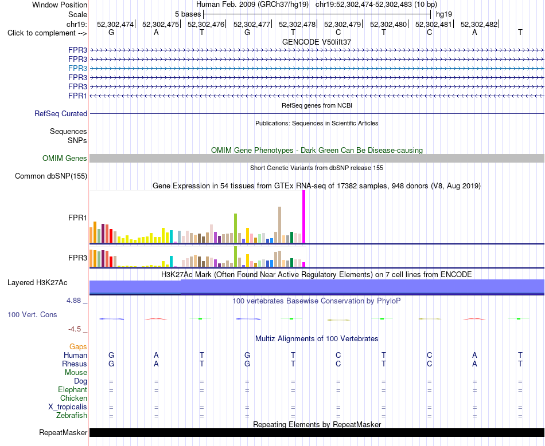
Task: Click the Elephant species label
Action: (73, 390)
